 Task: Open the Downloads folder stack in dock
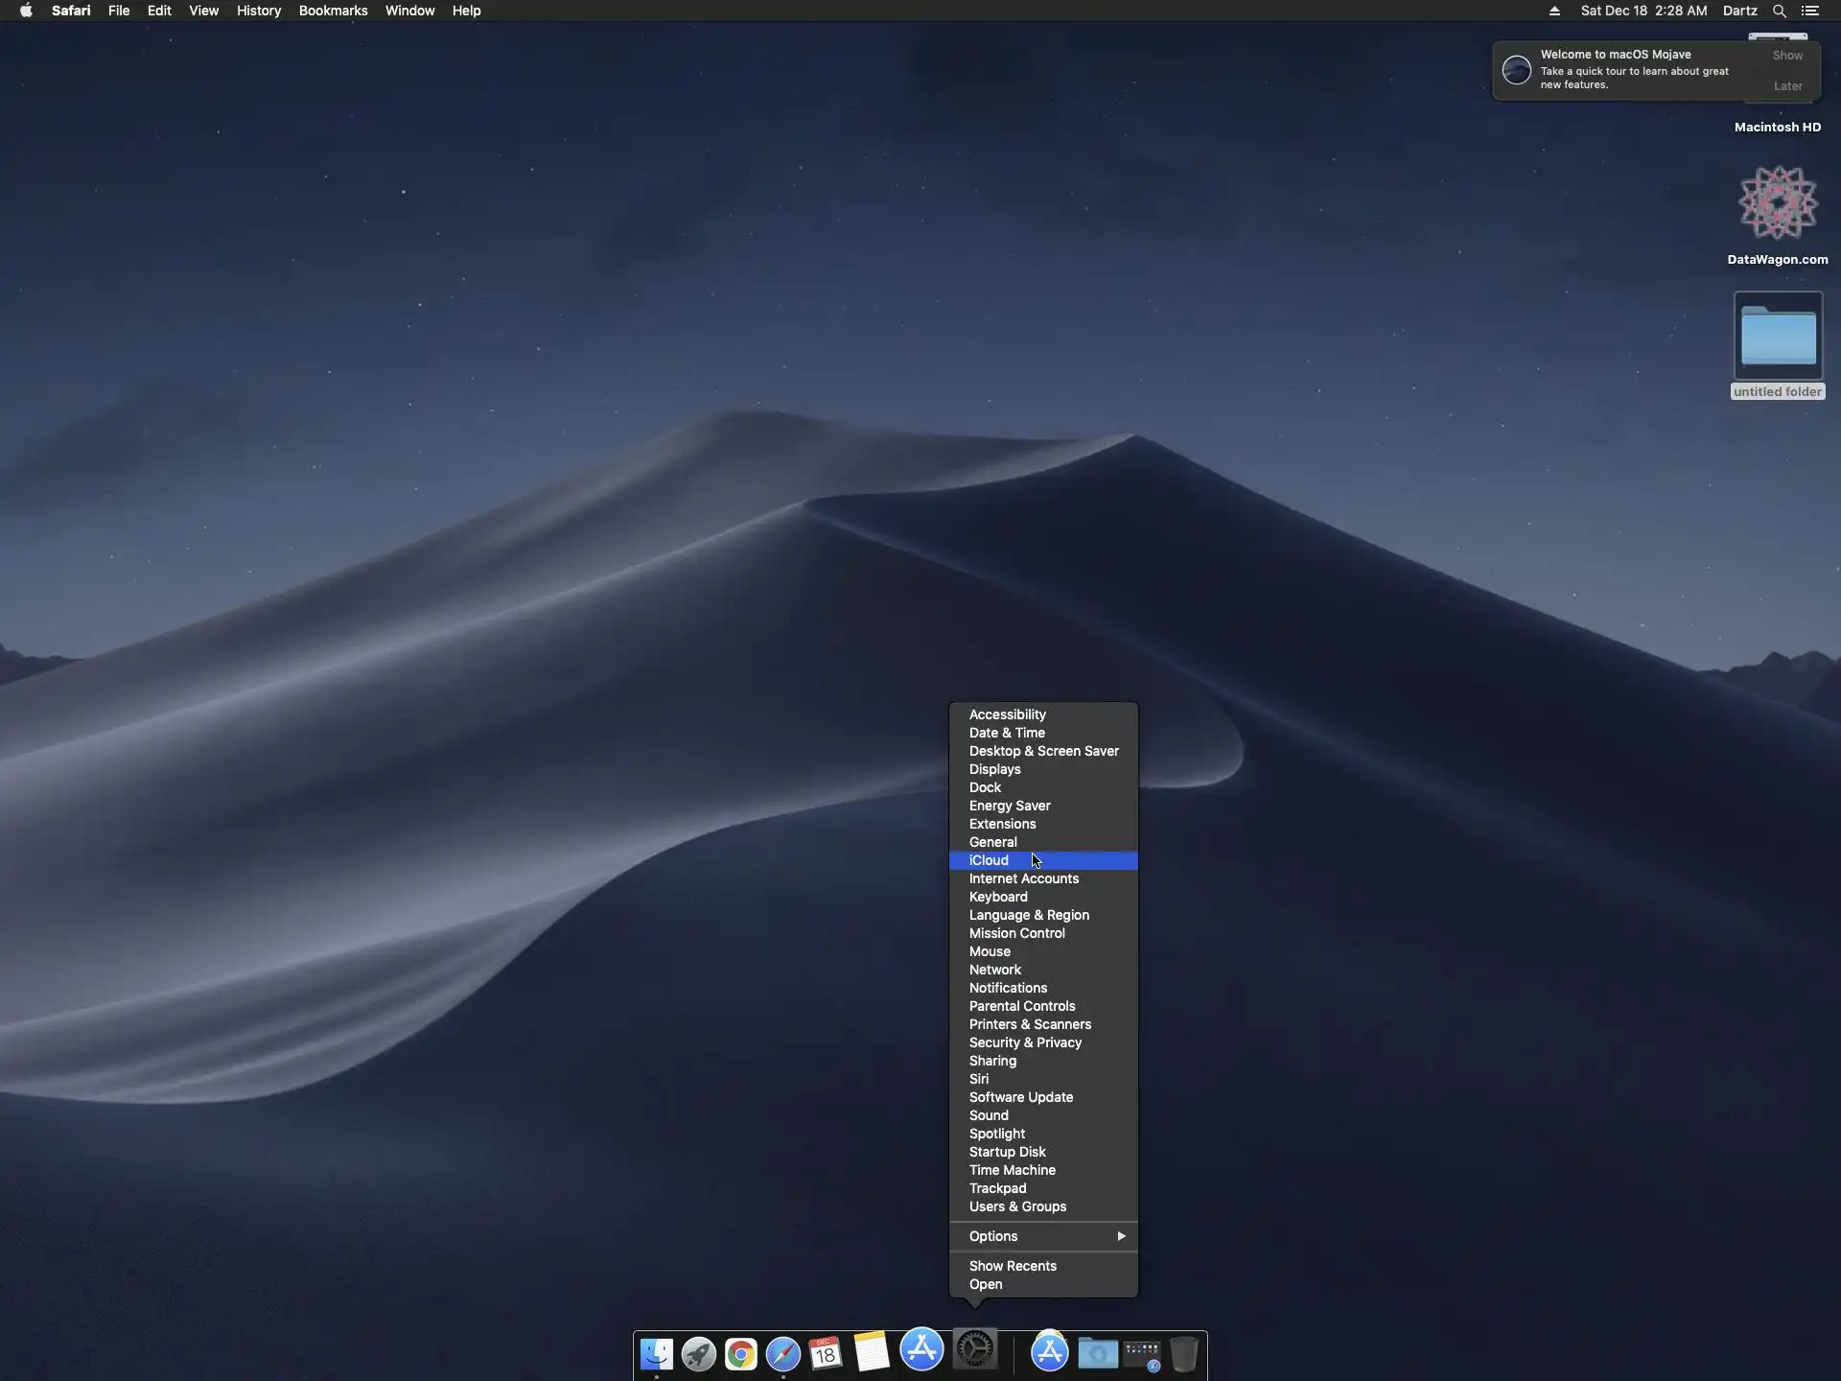click(x=1098, y=1354)
